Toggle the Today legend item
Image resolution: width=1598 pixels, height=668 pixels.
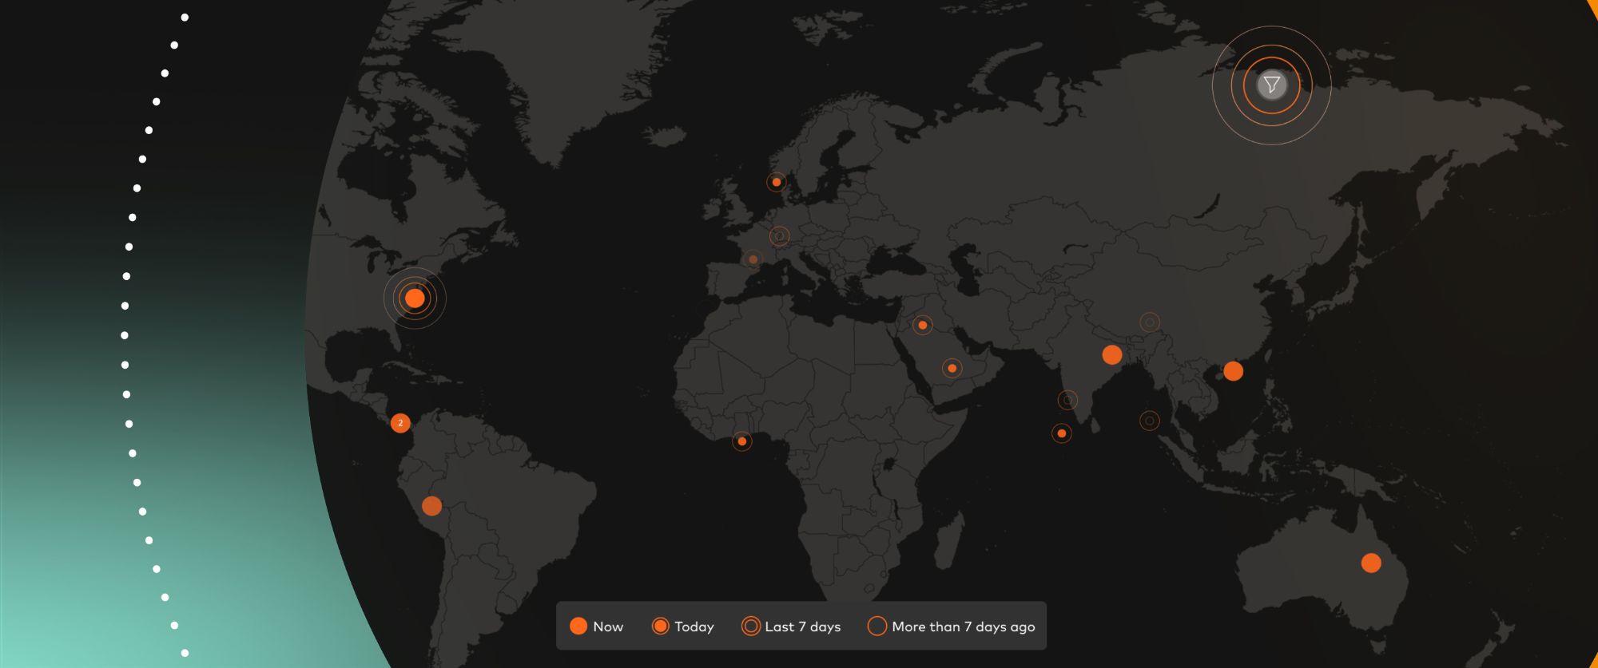683,626
